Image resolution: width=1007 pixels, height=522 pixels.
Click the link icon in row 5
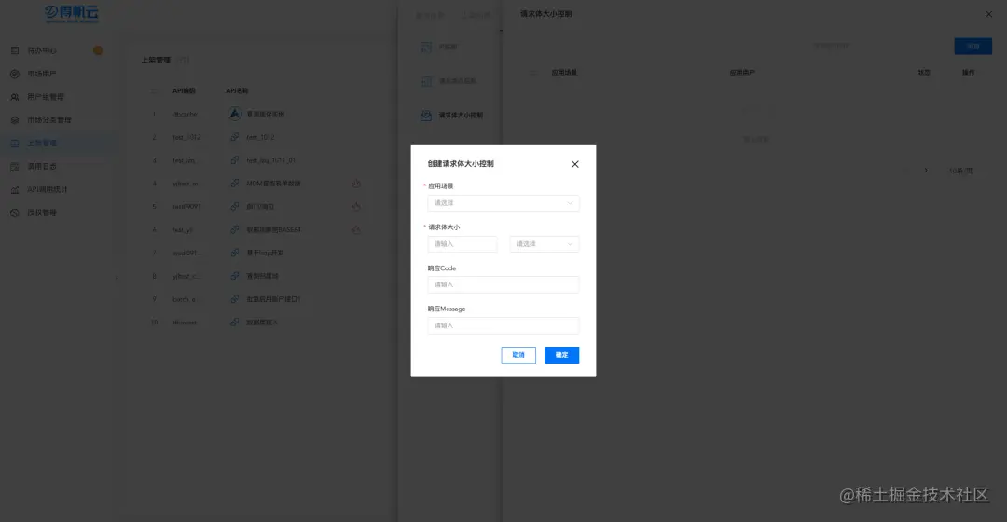click(234, 206)
